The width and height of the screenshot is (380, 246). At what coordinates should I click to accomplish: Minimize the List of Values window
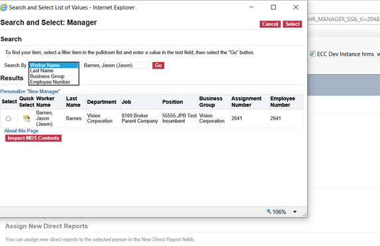pyautogui.click(x=252, y=7)
